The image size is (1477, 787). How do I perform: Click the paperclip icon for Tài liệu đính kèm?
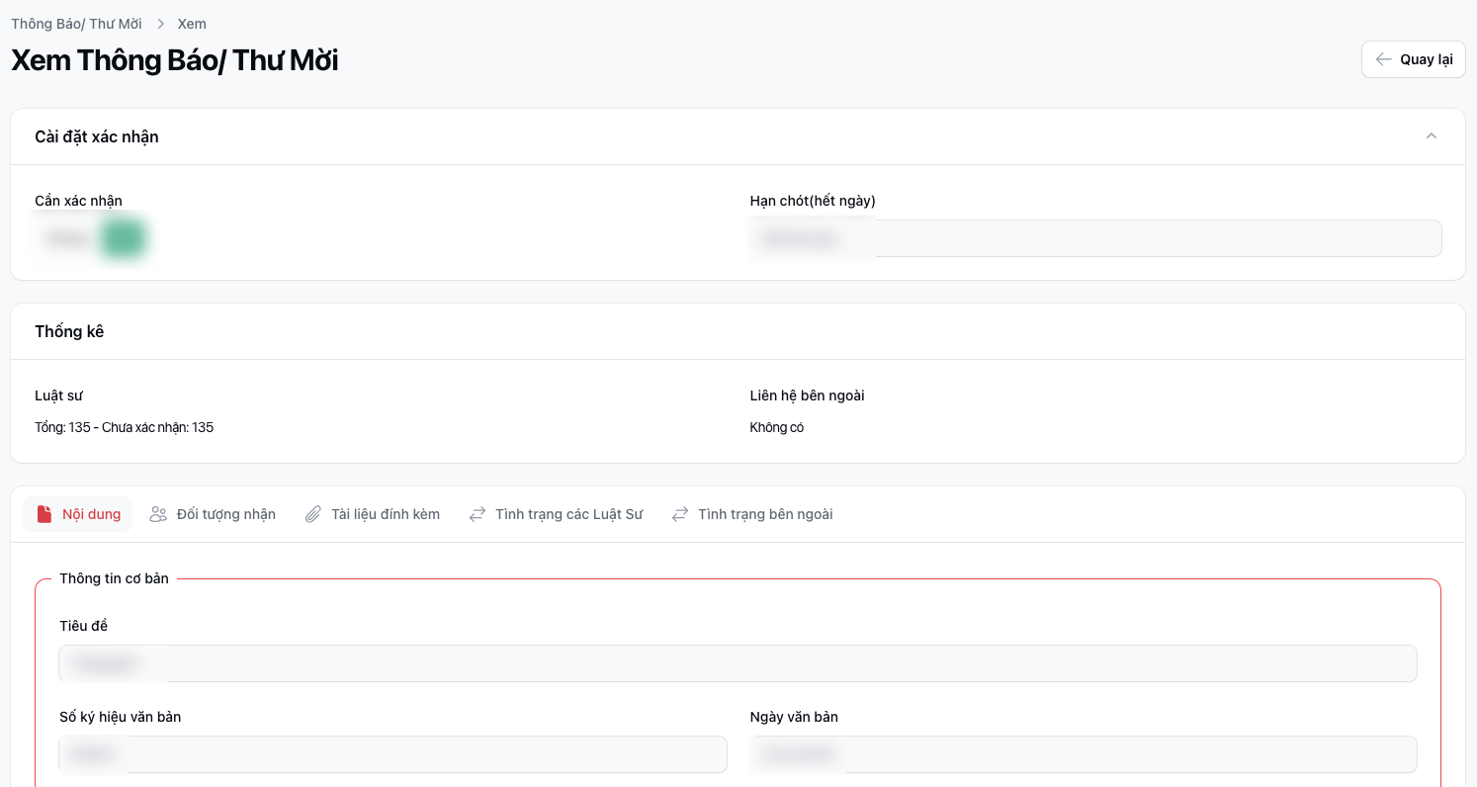313,514
